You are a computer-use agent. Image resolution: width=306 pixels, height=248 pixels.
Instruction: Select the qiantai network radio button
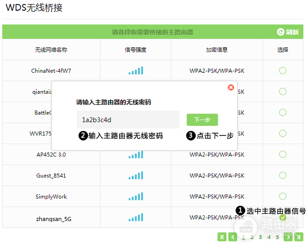pos(283,91)
